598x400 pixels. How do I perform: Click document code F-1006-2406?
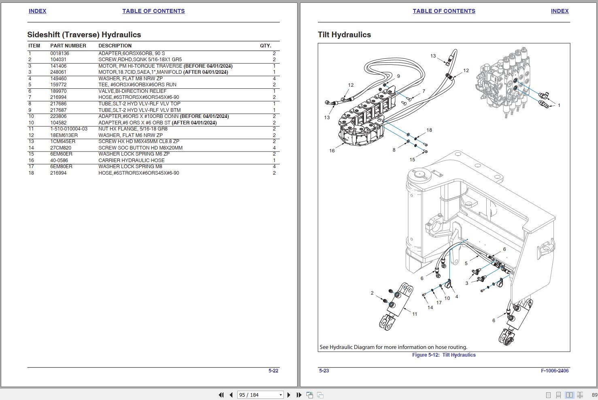pos(555,370)
